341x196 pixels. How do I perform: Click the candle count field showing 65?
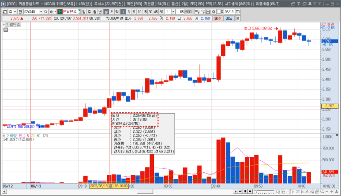pos(180,12)
